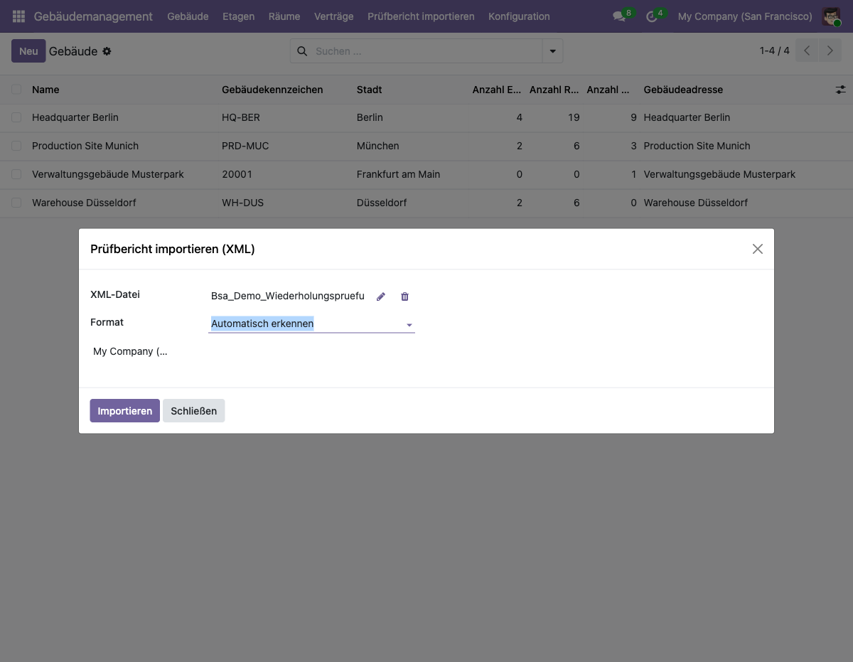Open the Gebäude menu
This screenshot has width=853, height=662.
click(x=188, y=16)
